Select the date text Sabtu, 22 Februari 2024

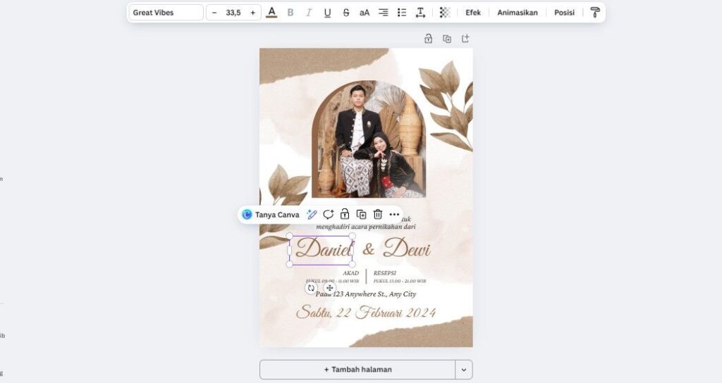pos(366,312)
